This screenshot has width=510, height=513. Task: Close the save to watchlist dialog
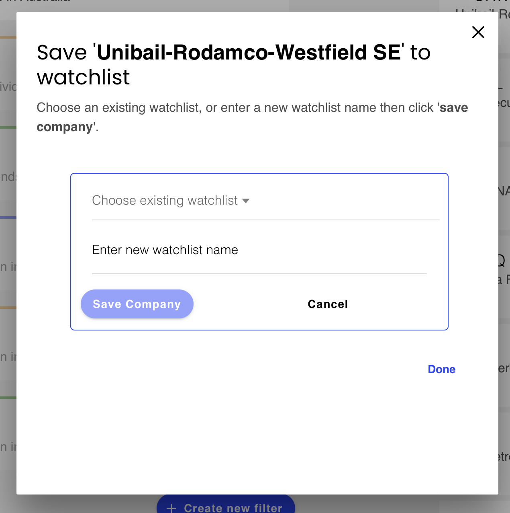point(478,32)
